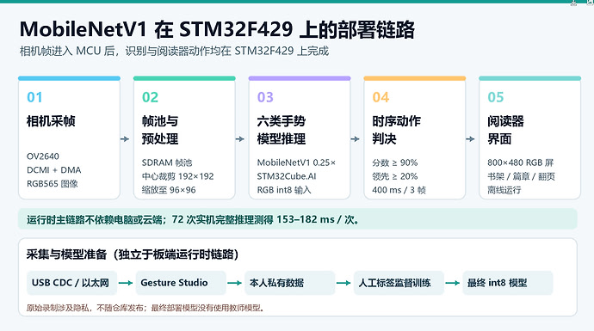The height and width of the screenshot is (331, 594).
Task: Click the slide title 'MobileNetV1 在 STM32F429 上的部署链路'
Action: point(217,29)
